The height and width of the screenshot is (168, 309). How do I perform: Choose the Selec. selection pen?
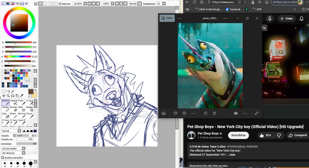[x=22, y=109]
